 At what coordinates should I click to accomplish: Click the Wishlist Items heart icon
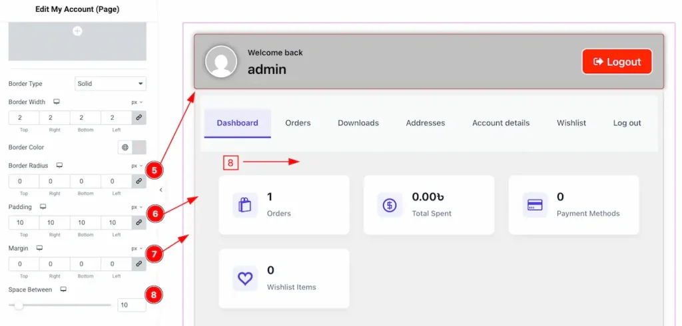coord(245,278)
